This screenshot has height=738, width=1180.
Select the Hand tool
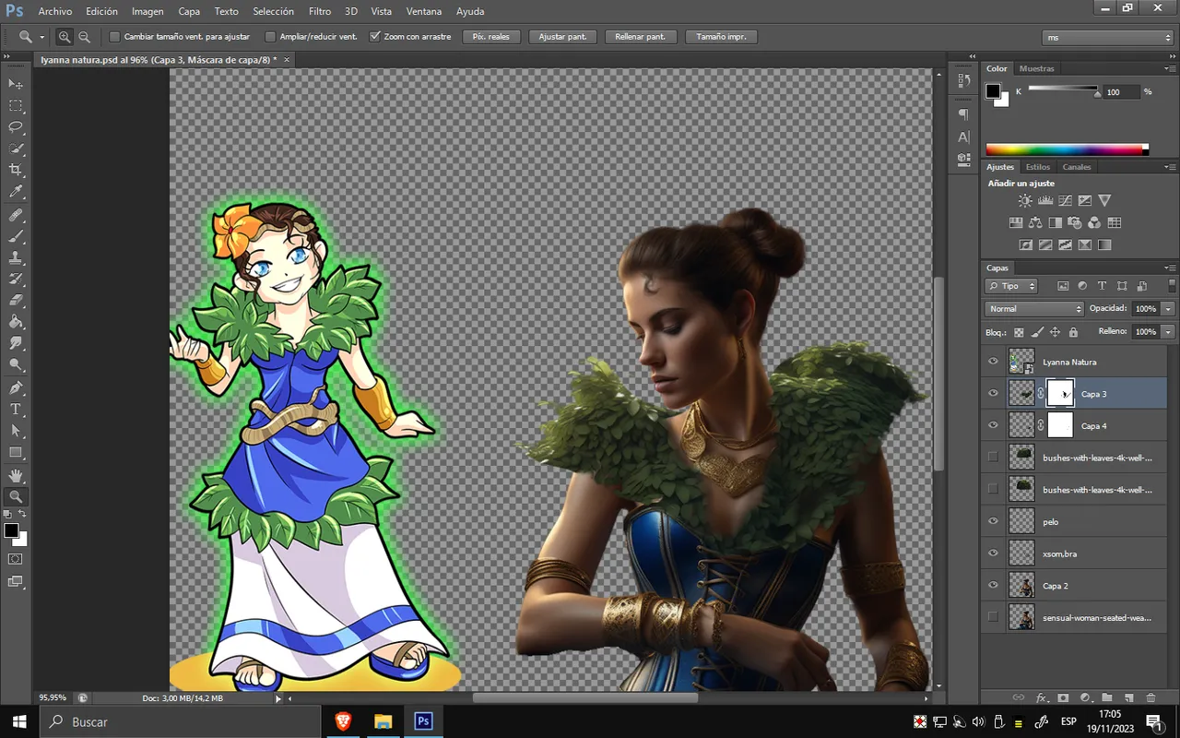click(16, 474)
